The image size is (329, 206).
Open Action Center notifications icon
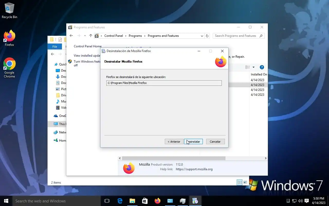pyautogui.click(x=306, y=201)
